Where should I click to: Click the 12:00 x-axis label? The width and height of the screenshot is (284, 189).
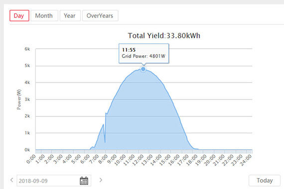pos(138,160)
